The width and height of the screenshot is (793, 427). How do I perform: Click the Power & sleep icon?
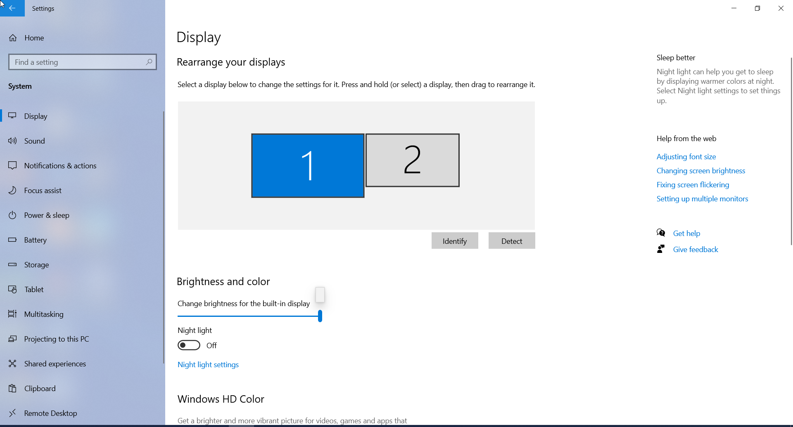tap(12, 215)
